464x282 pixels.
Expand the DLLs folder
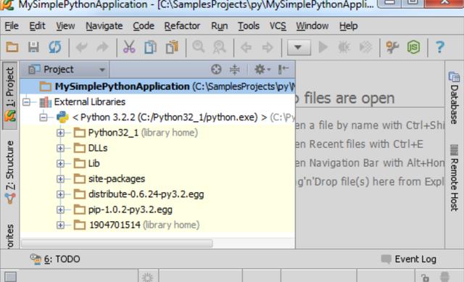coord(60,149)
